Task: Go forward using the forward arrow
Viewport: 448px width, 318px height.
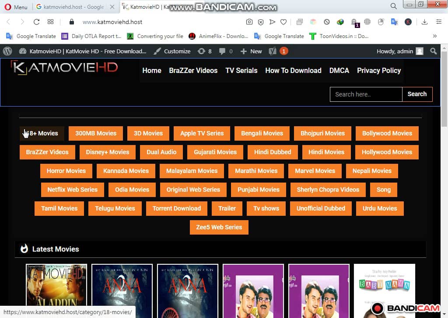Action: (x=22, y=22)
